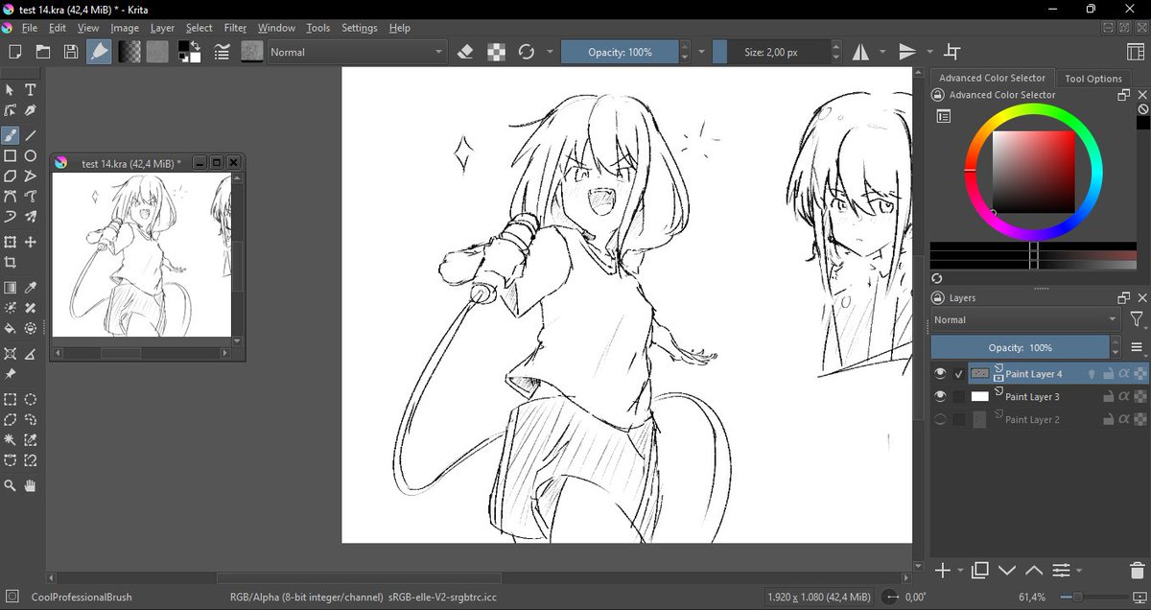The image size is (1151, 610).
Task: Select the Freehand Brush tool
Action: pos(10,135)
